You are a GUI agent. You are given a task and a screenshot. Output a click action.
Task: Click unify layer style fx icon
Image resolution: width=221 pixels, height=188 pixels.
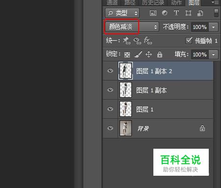(147, 40)
